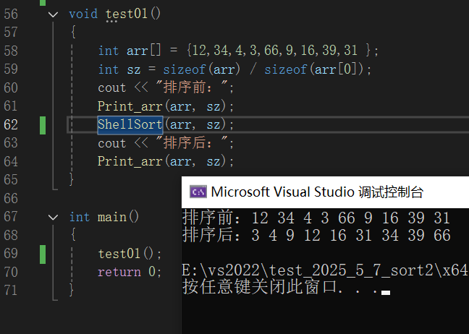469x334 pixels.
Task: Click sizeof(arr[0]) on line 59
Action: click(x=314, y=69)
